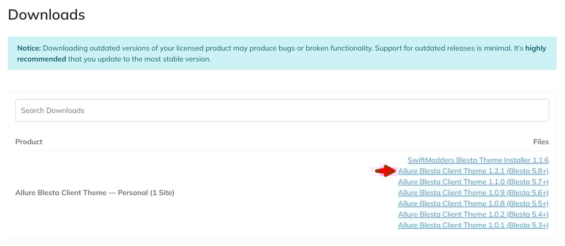Download the oldest Allure theme version 1.0.1

coord(473,225)
